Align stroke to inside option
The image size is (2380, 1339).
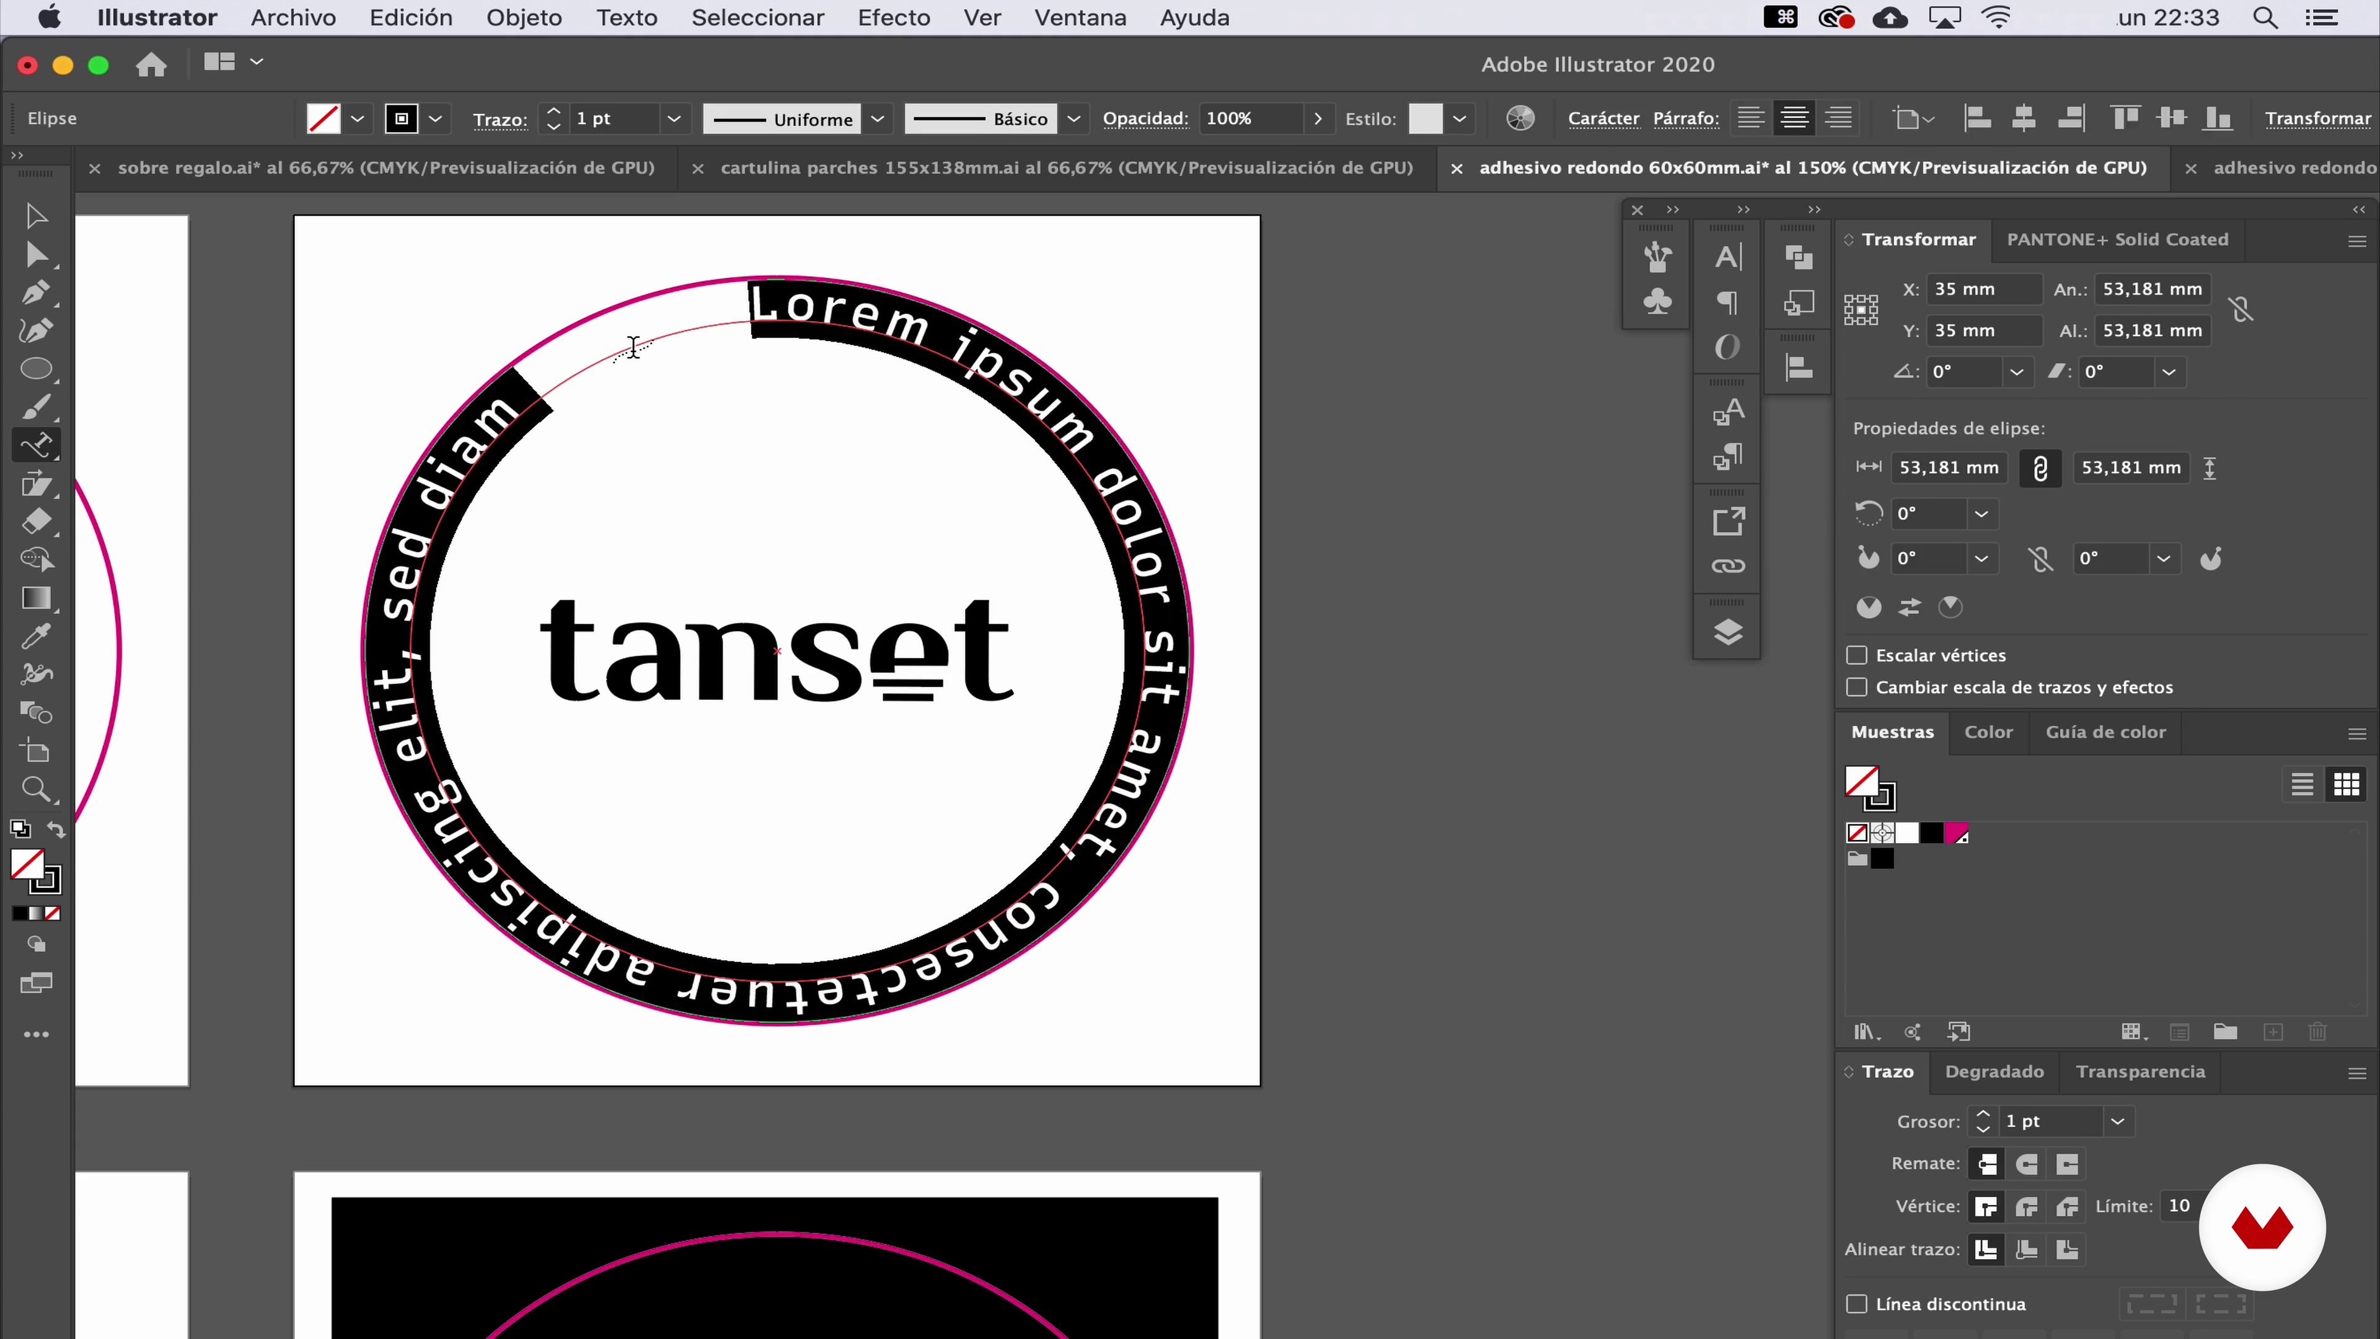[2027, 1250]
